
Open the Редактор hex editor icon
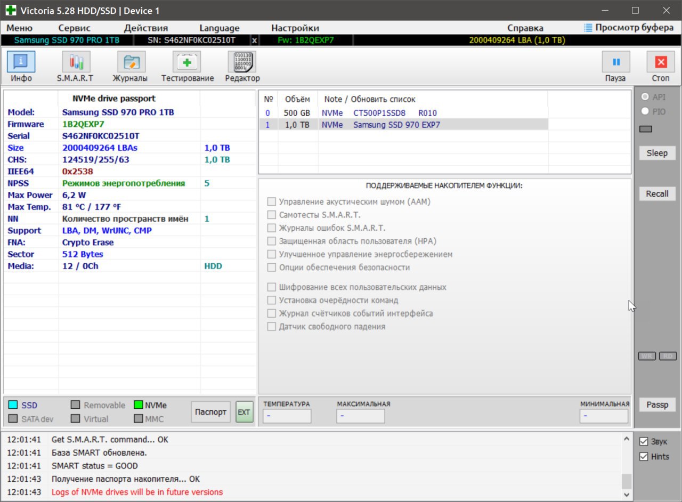[x=242, y=62]
